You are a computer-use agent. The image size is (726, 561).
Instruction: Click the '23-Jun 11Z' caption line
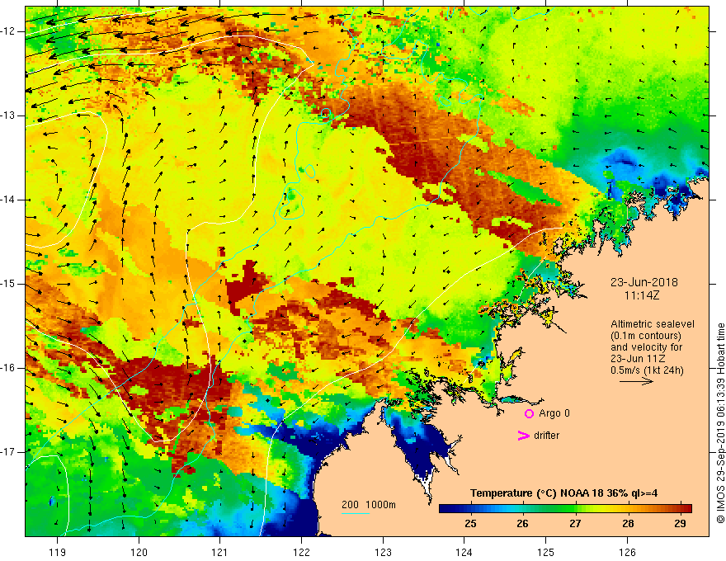pos(638,359)
